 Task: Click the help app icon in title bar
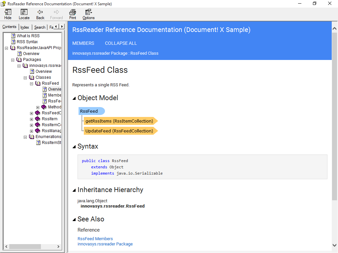pyautogui.click(x=3, y=4)
